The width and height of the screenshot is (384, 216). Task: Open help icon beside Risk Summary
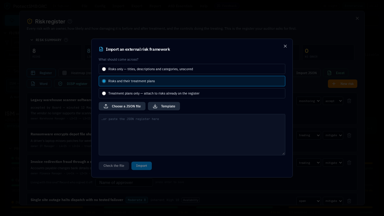[66, 40]
